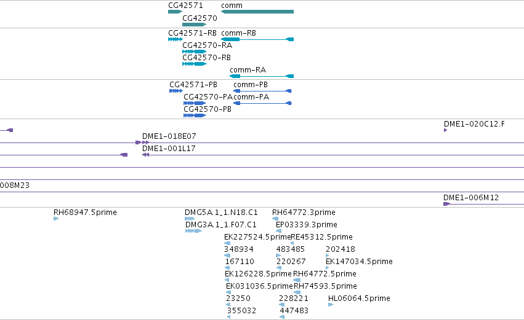
Task: Open the 202418 EST label
Action: (340, 249)
